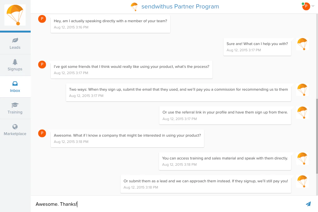
Task: Expand the account dropdown chevron at top-right
Action: (x=313, y=6)
